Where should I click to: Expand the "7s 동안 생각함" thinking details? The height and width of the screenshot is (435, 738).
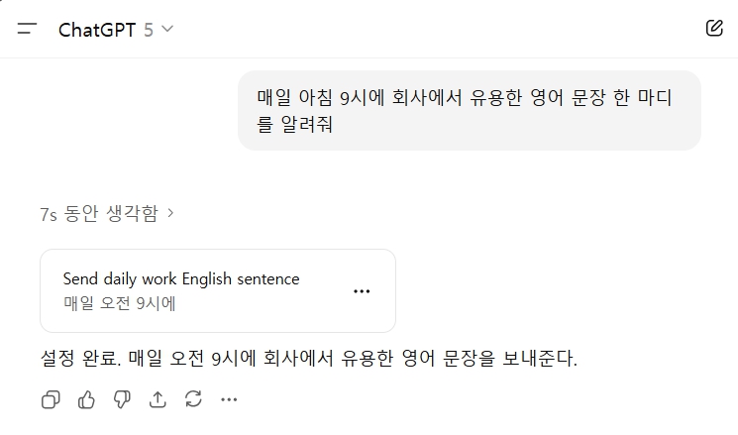[99, 213]
